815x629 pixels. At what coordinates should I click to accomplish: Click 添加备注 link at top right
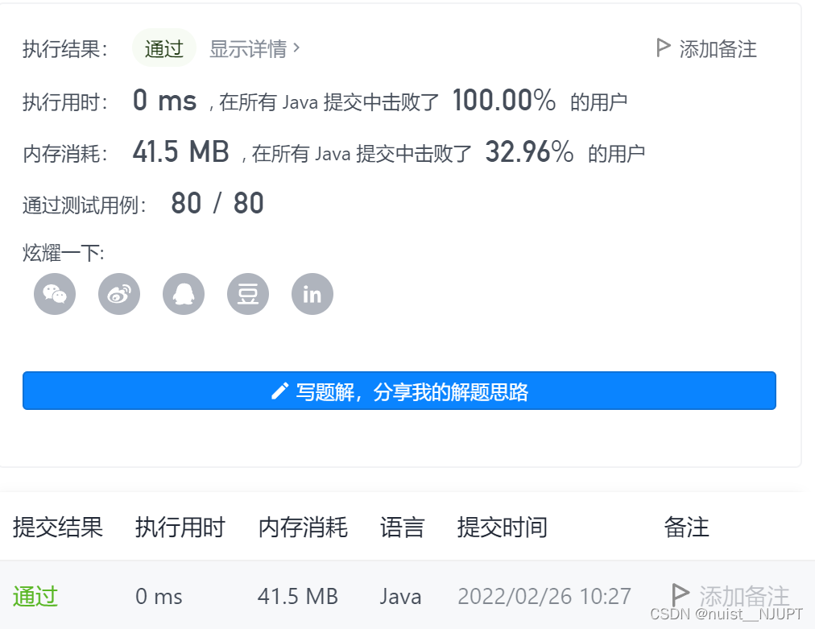point(707,49)
